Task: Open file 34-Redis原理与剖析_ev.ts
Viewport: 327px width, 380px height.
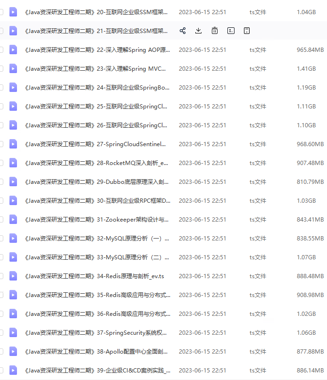Action: pyautogui.click(x=94, y=276)
